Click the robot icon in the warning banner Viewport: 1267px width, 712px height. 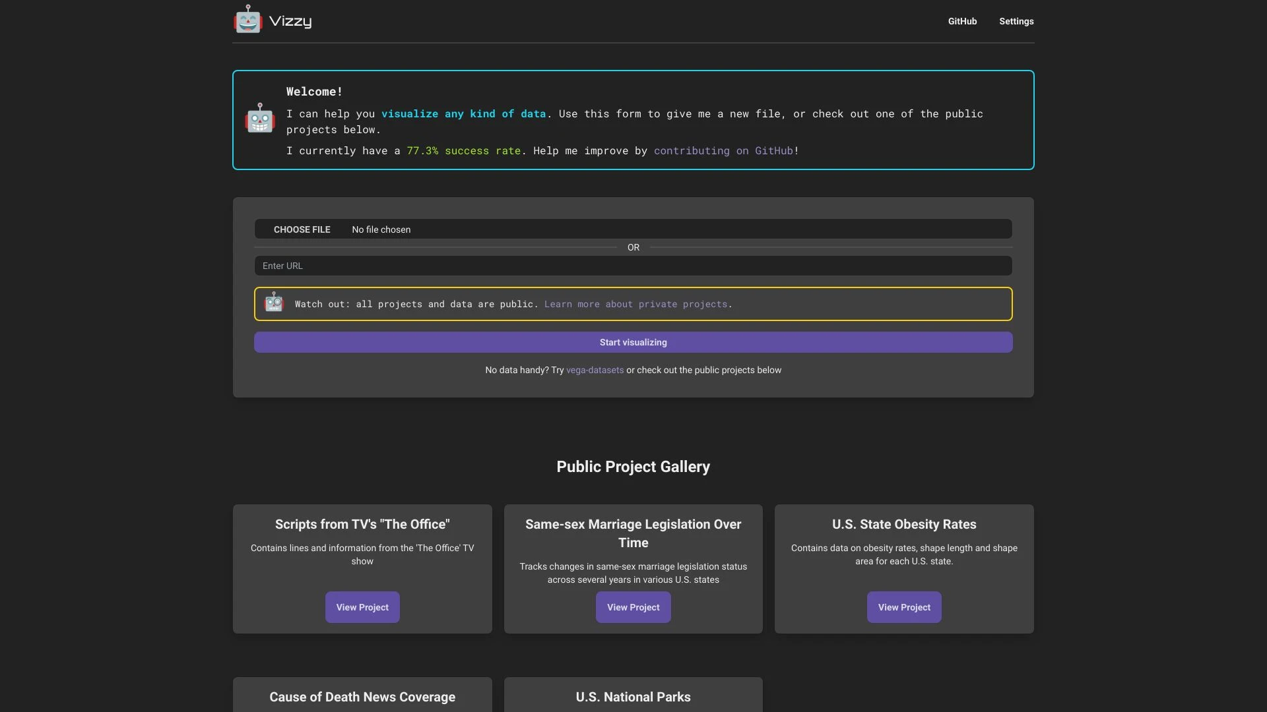point(274,303)
